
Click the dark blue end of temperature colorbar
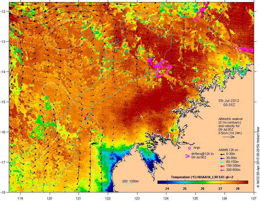point(160,182)
